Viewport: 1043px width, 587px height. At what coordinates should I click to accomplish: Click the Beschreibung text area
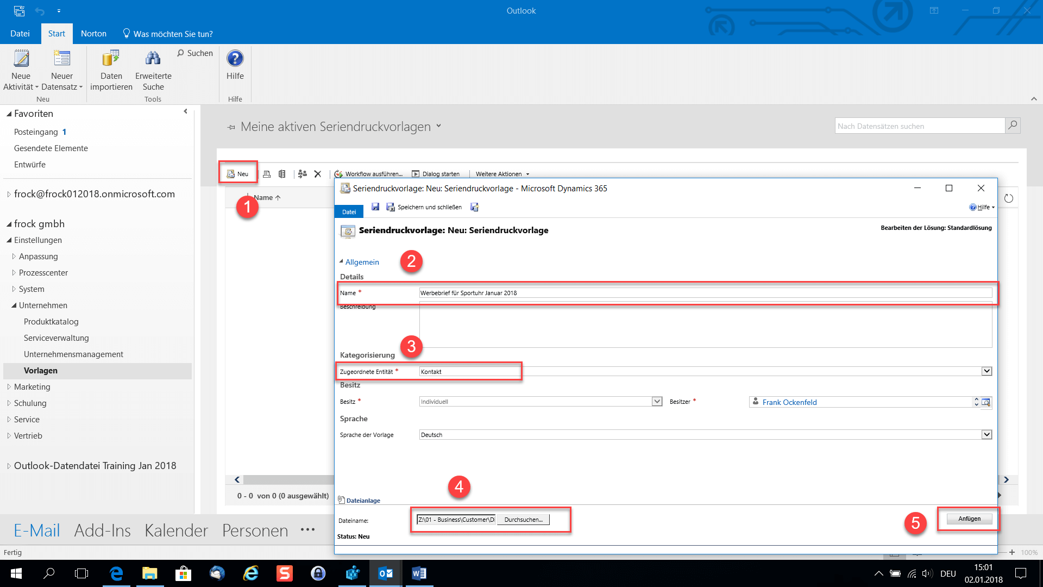706,325
